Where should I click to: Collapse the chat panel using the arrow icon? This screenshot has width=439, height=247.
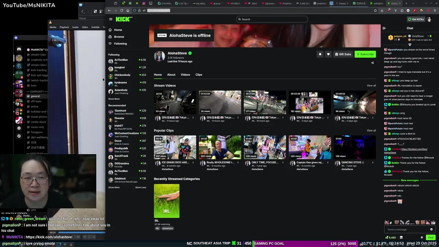point(384,28)
